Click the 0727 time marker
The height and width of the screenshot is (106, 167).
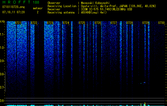coord(114,23)
